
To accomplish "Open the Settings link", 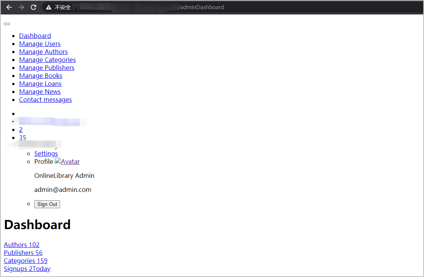I will [46, 154].
